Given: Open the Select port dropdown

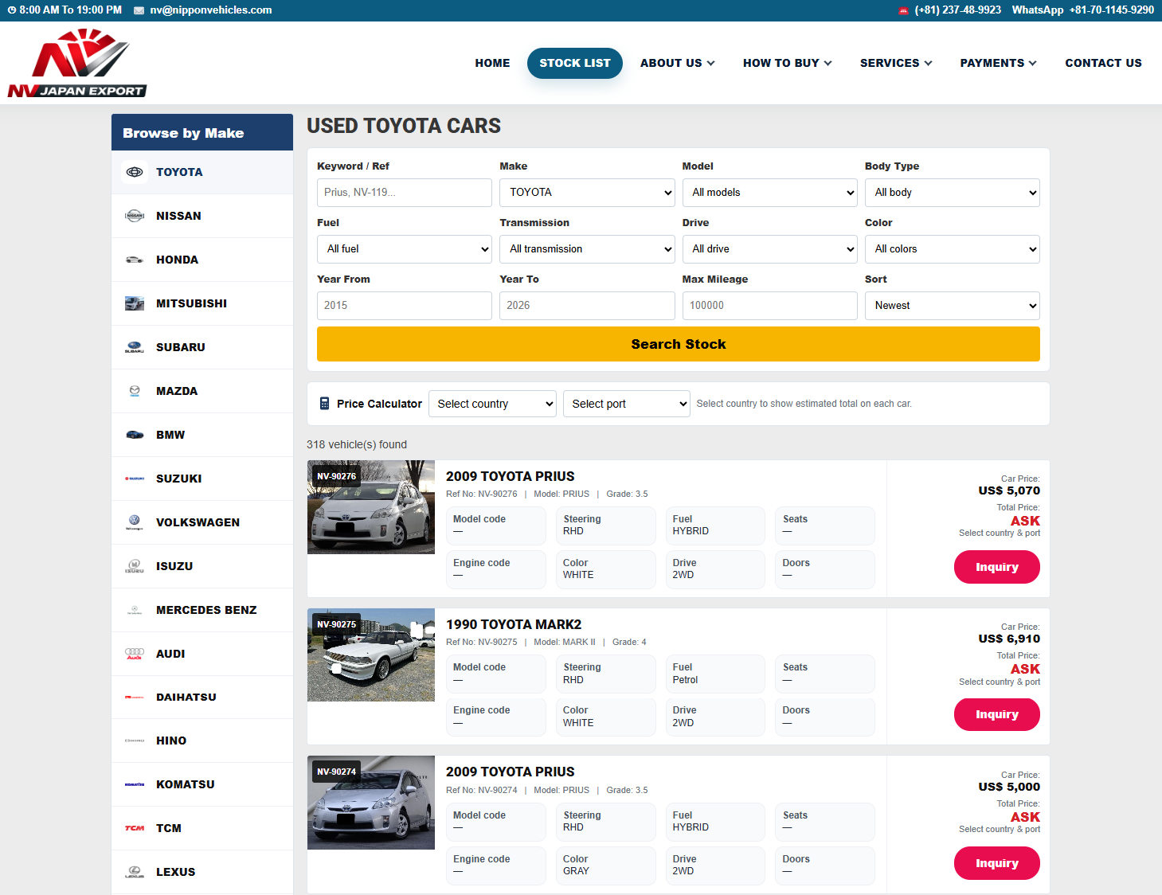Looking at the screenshot, I should (626, 404).
